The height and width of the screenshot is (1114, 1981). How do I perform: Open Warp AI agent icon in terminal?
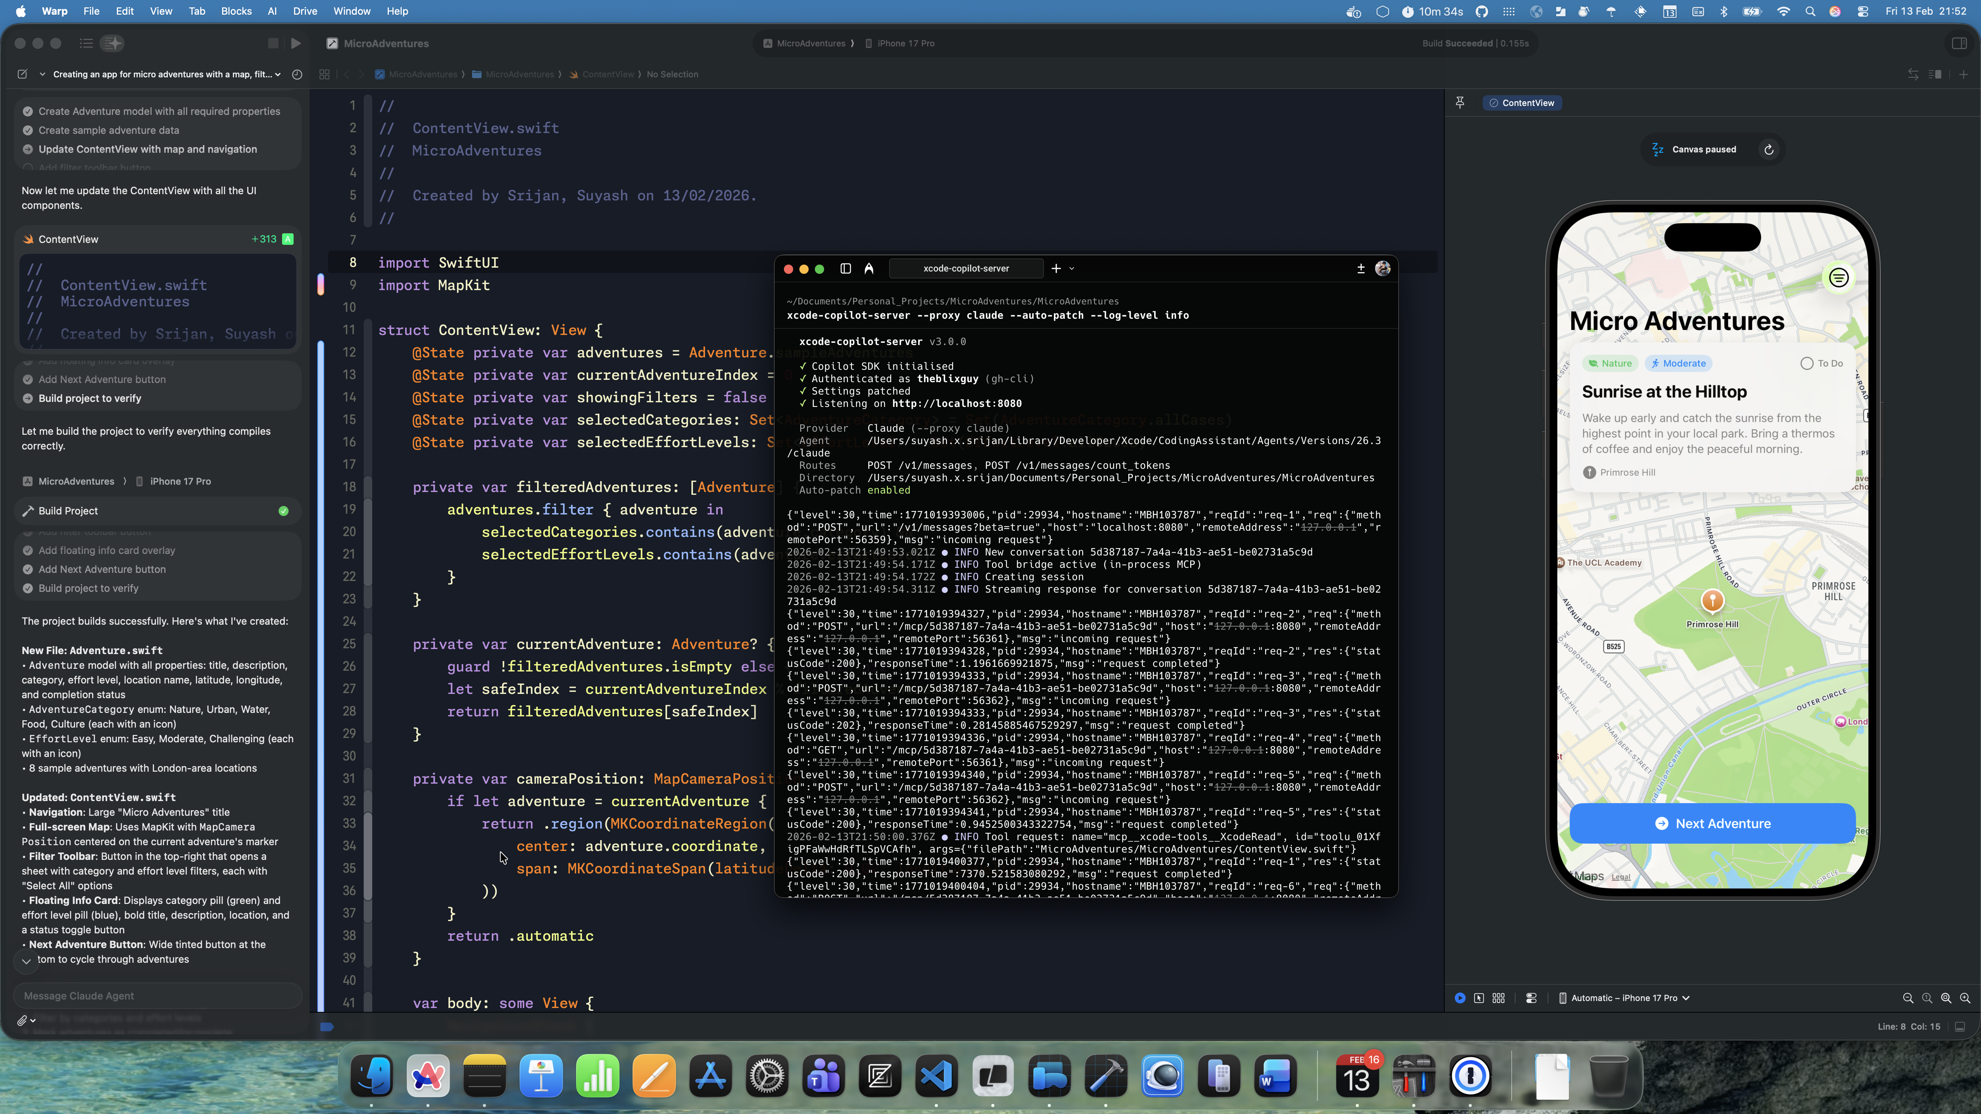[x=869, y=268]
